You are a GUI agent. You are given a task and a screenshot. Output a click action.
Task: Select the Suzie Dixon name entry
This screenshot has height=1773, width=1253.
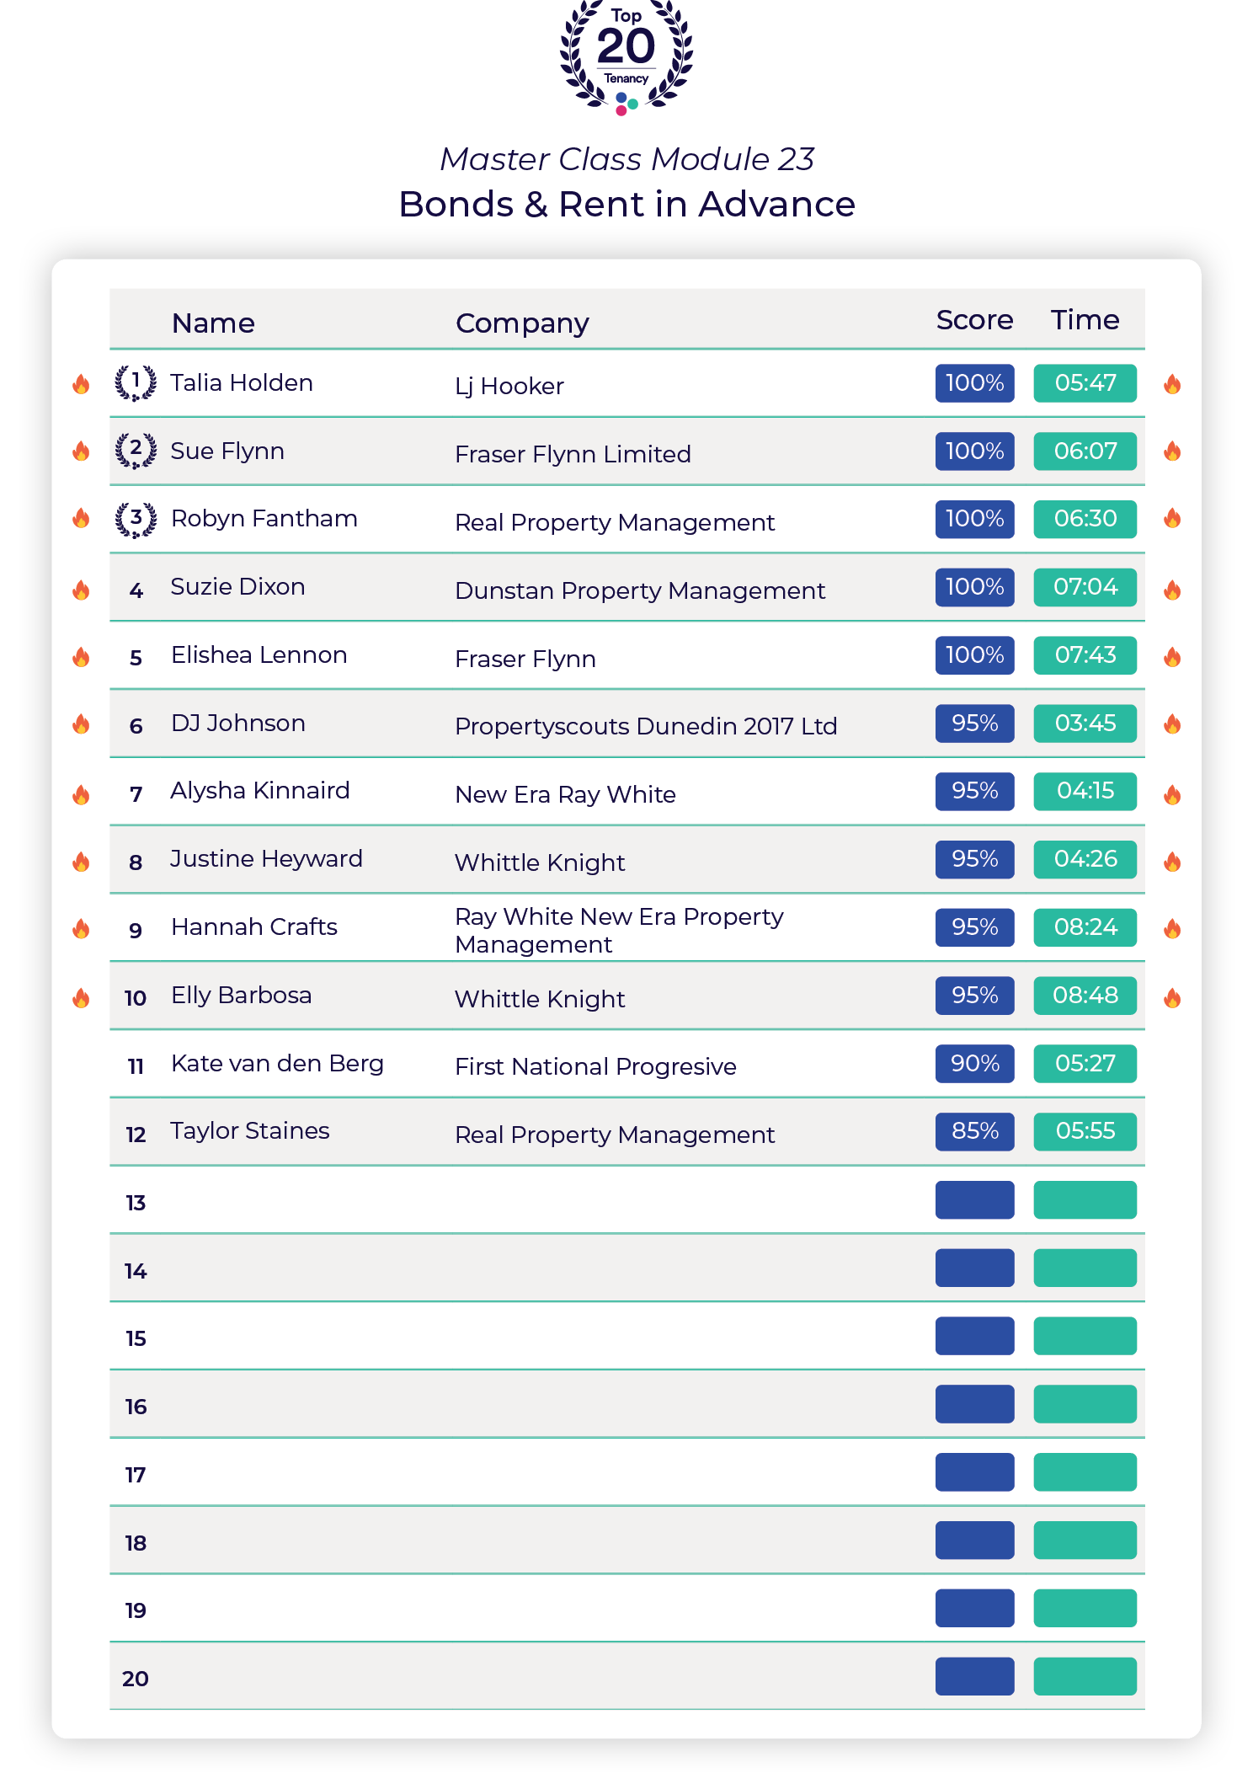coord(237,586)
